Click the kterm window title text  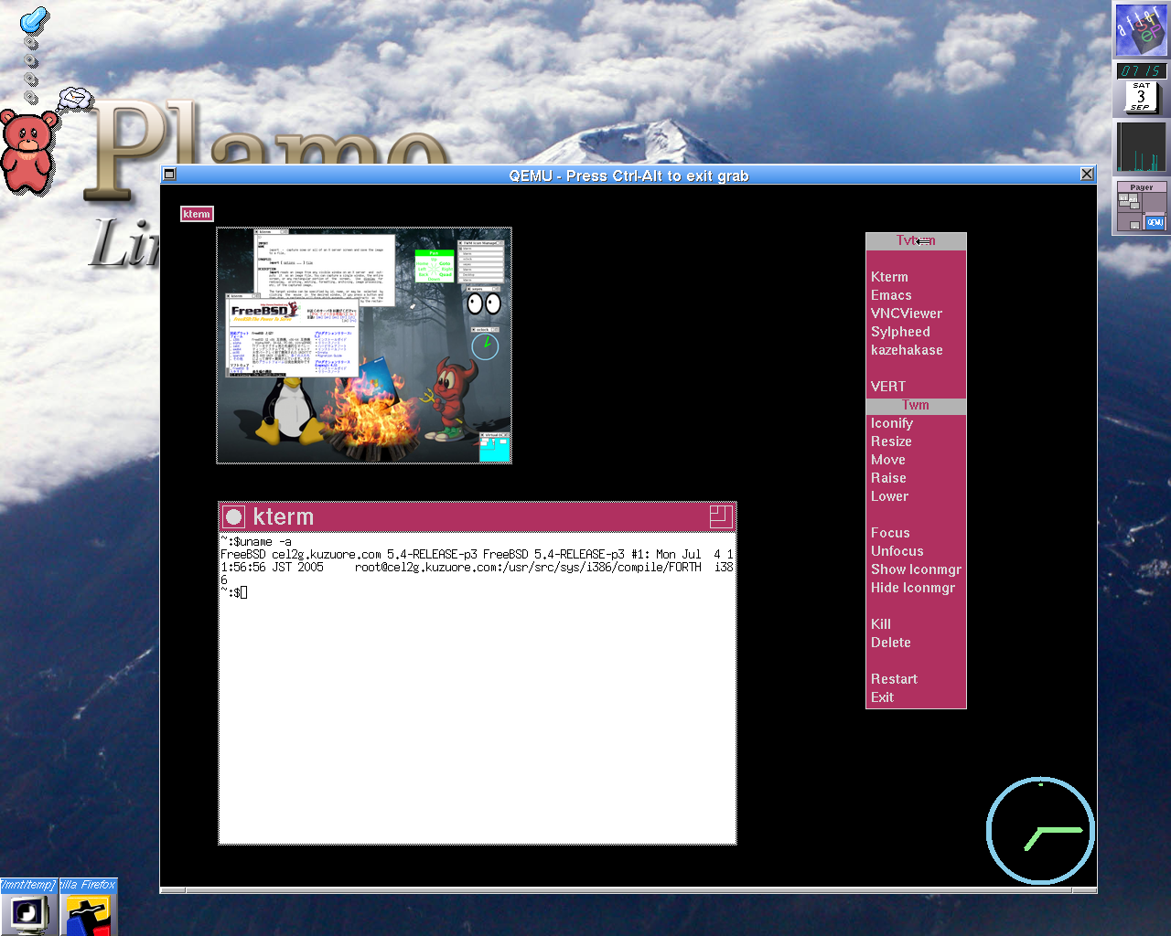[x=284, y=517]
